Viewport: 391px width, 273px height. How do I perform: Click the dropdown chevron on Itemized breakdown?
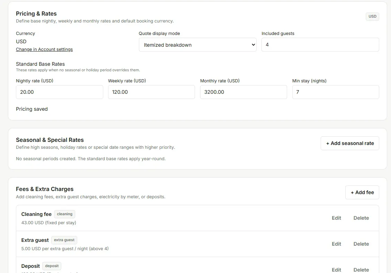(254, 45)
